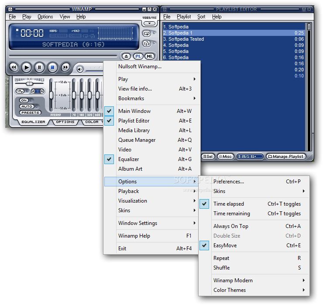Open the equalizer PRESETS button

pyautogui.click(x=30, y=113)
